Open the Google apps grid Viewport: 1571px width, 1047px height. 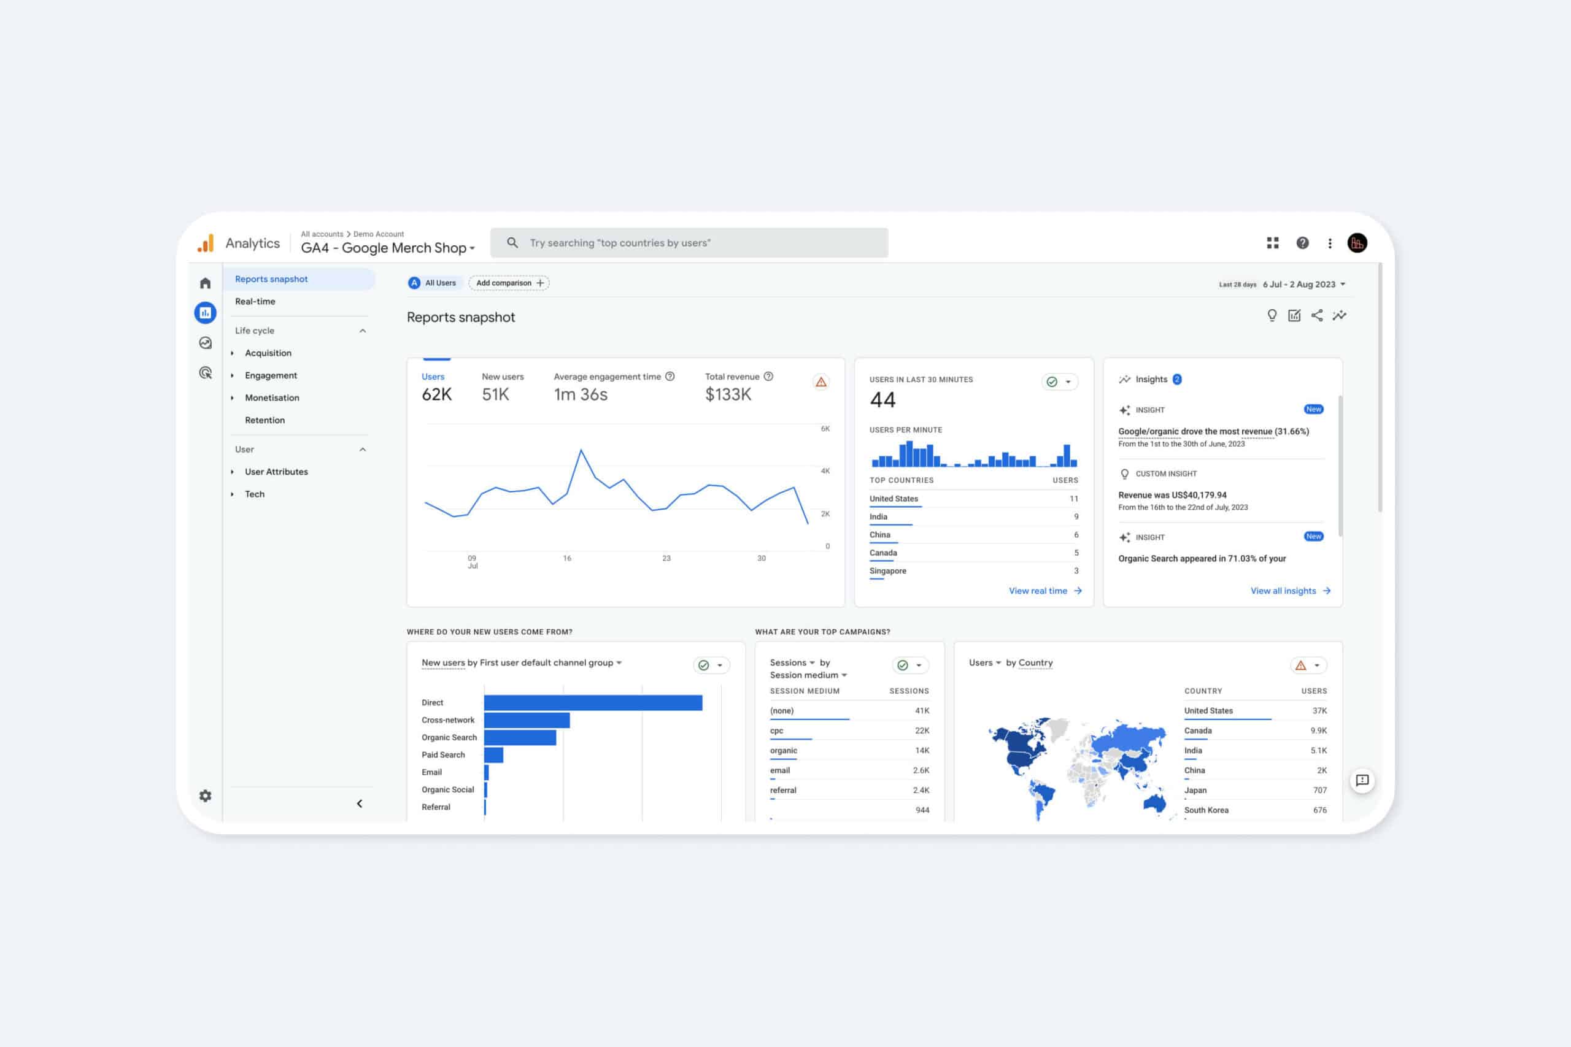(1272, 242)
